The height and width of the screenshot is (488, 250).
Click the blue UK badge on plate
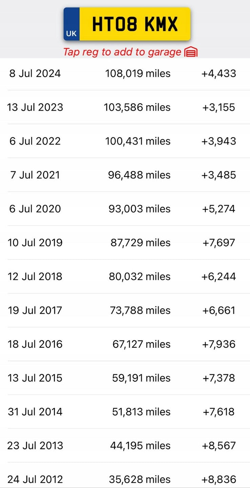pos(71,24)
